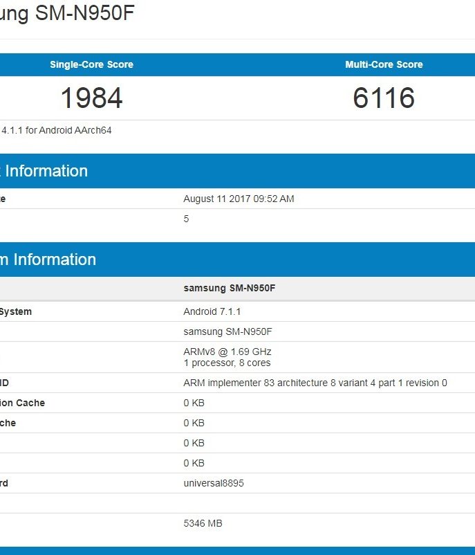Click the non-bold samsung SM-N950F model value
Viewport: 475px width, 555px height.
point(227,331)
